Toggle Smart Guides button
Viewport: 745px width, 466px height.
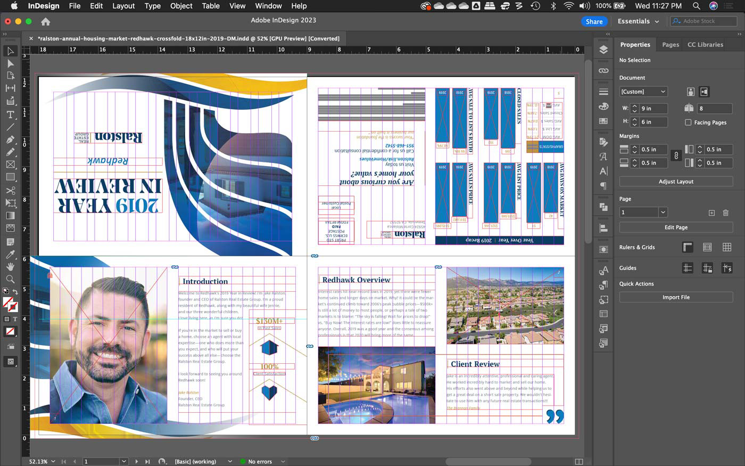pos(727,268)
